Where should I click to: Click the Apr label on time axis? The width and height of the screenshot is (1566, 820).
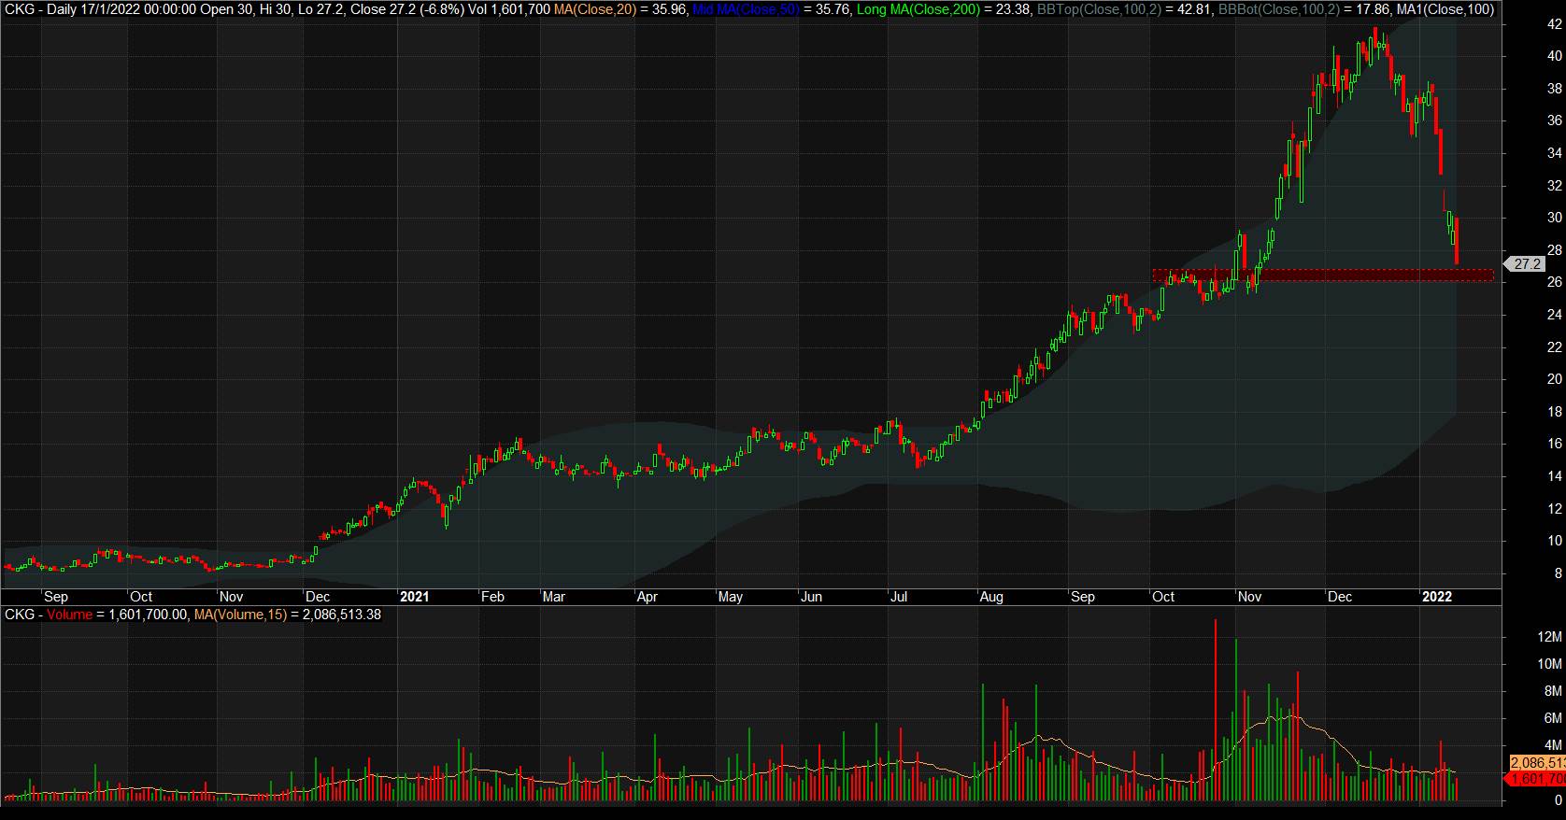[648, 597]
